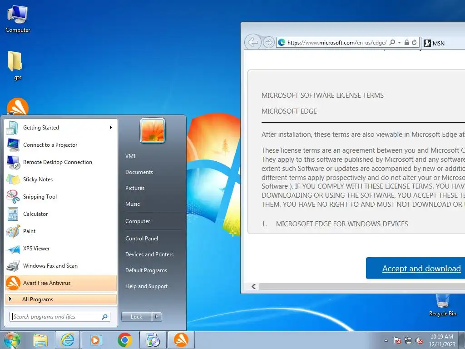Switch to Internet Explorer on taskbar
This screenshot has height=349, width=465.
[x=68, y=340]
